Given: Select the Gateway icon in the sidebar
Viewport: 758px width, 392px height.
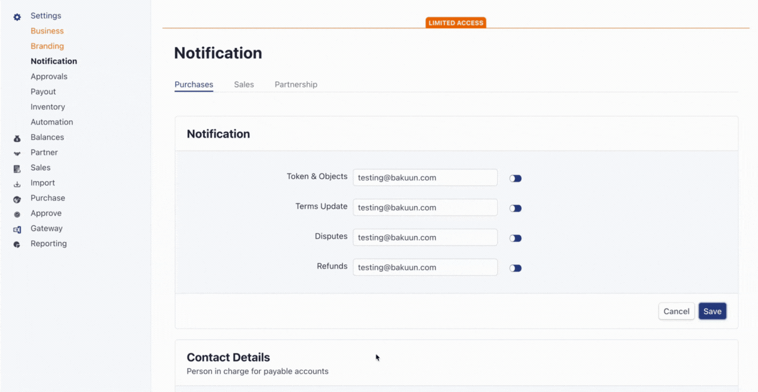Looking at the screenshot, I should pyautogui.click(x=17, y=228).
